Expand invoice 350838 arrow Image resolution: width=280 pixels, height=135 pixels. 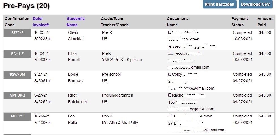[x=49, y=60]
